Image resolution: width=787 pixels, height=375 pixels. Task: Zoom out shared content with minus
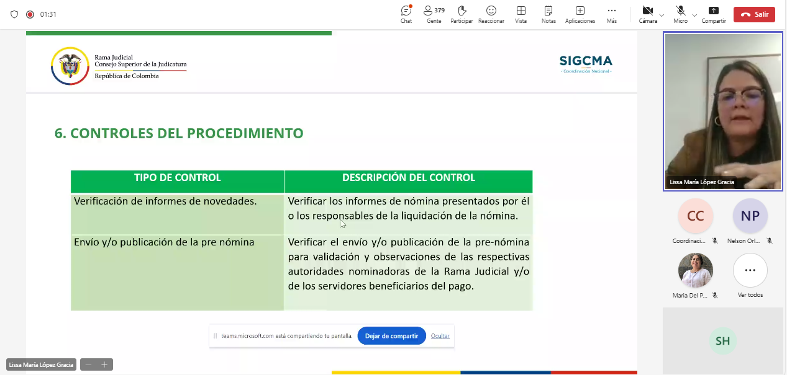(x=89, y=364)
